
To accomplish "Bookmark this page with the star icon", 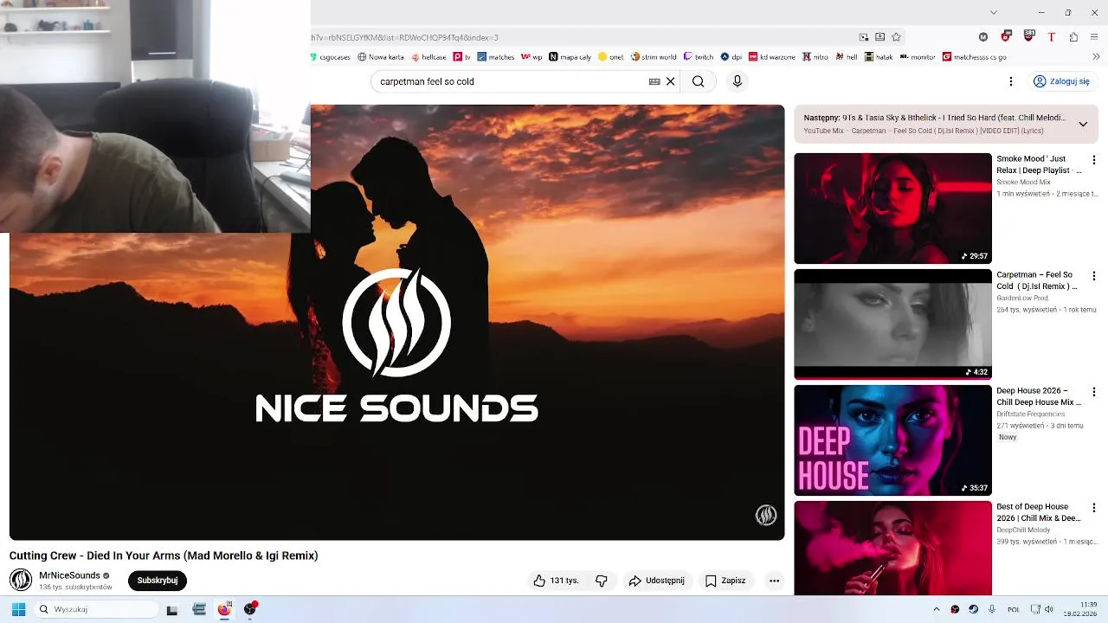I will (896, 37).
